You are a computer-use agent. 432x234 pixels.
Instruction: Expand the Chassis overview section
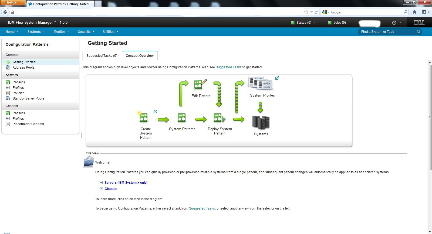coord(101,189)
